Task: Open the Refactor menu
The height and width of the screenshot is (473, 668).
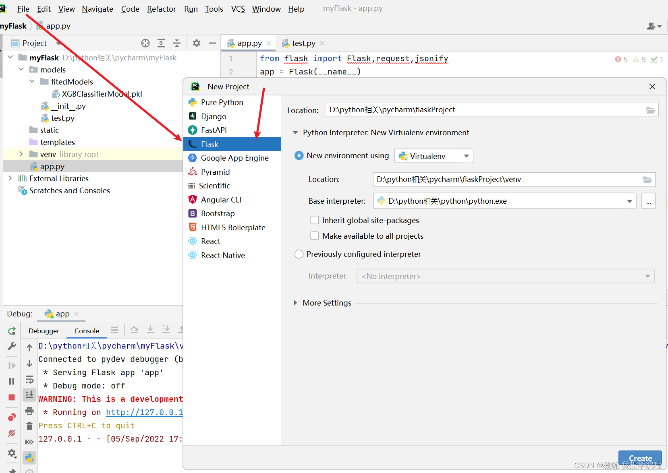Action: click(x=161, y=9)
